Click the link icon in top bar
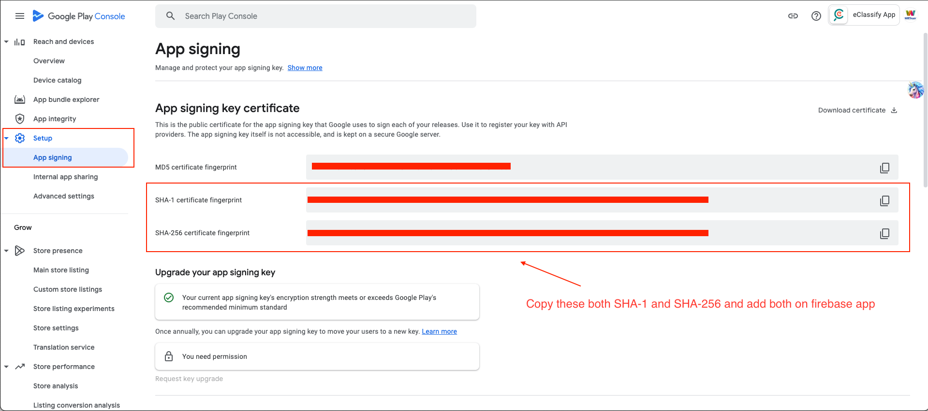Screen dimensions: 928x411 click(x=793, y=16)
